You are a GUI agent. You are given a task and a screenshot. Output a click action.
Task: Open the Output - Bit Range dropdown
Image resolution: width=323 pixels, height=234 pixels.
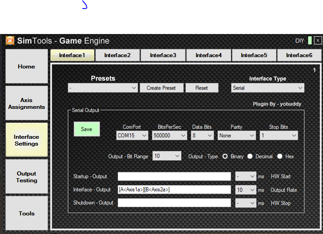pos(166,156)
